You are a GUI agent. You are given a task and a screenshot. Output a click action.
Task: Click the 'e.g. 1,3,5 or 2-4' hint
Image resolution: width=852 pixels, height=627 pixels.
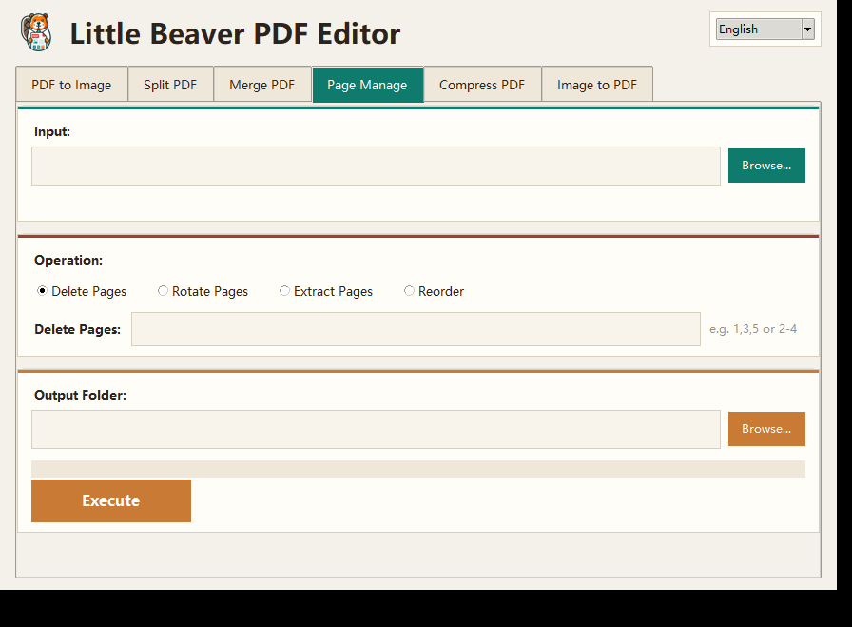pyautogui.click(x=753, y=329)
